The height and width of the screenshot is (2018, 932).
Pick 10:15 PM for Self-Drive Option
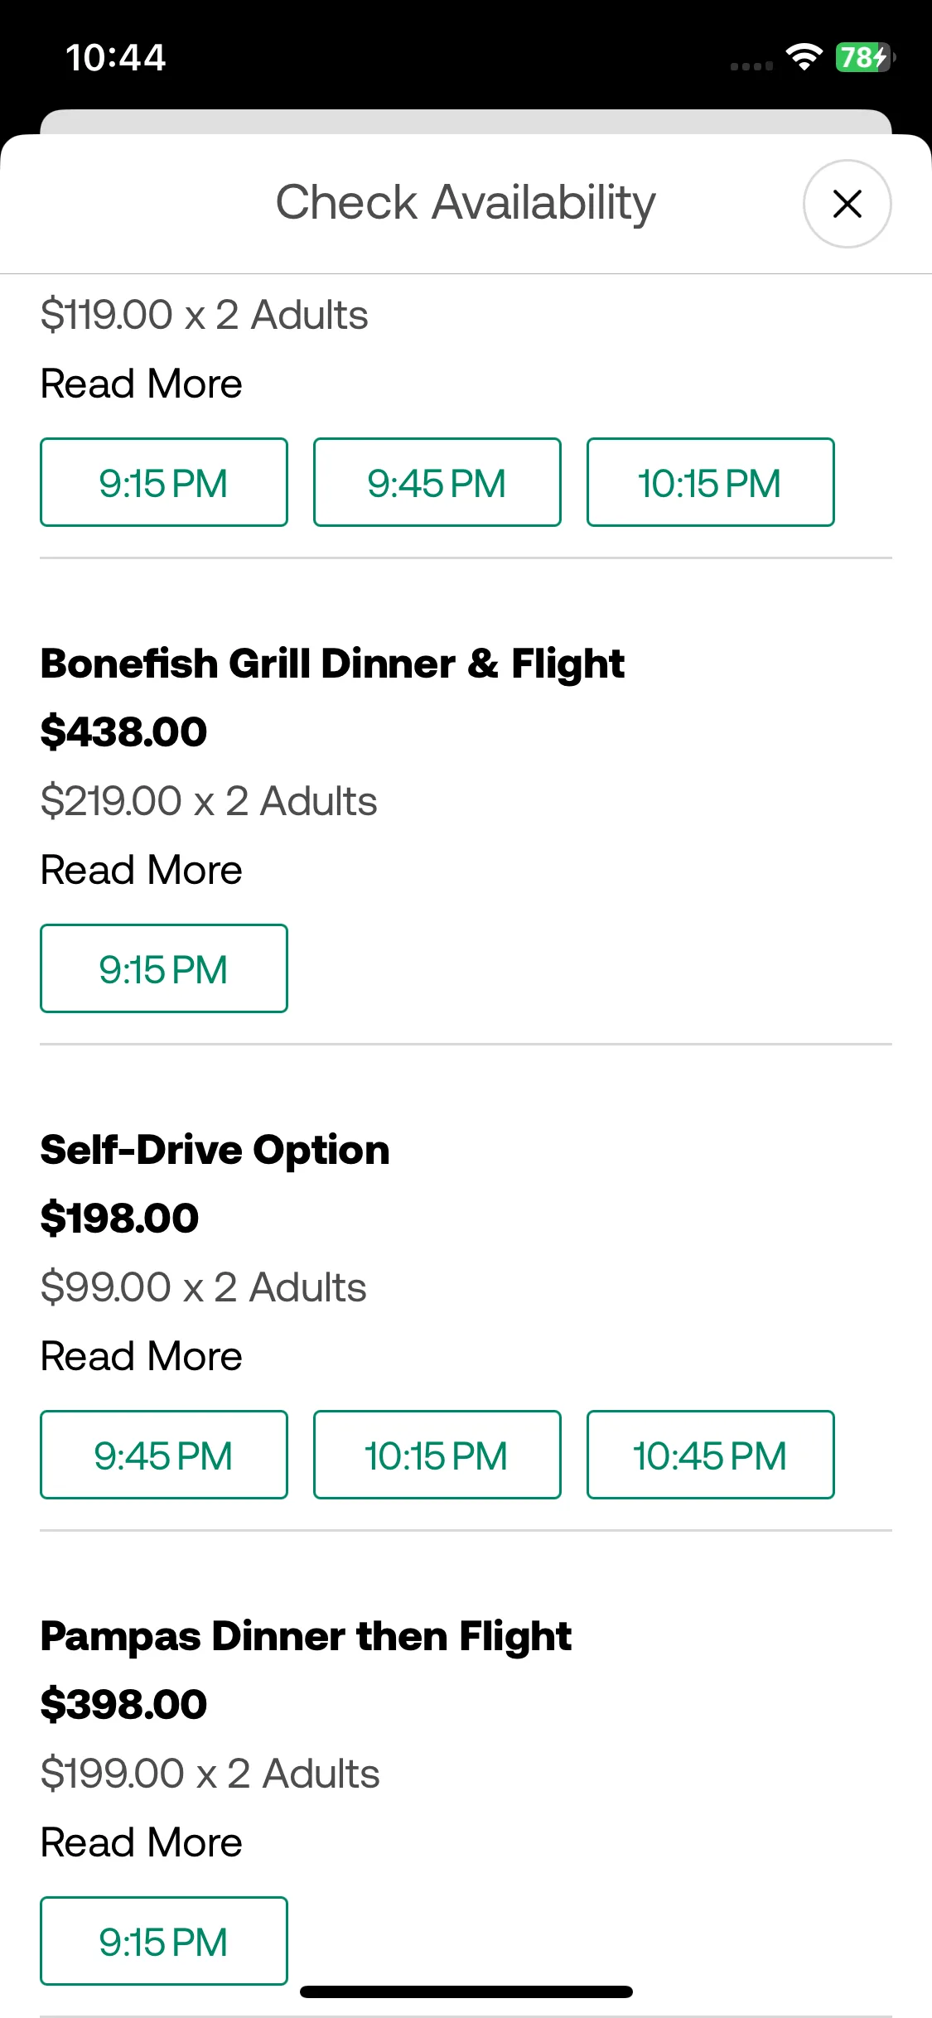pos(437,1455)
